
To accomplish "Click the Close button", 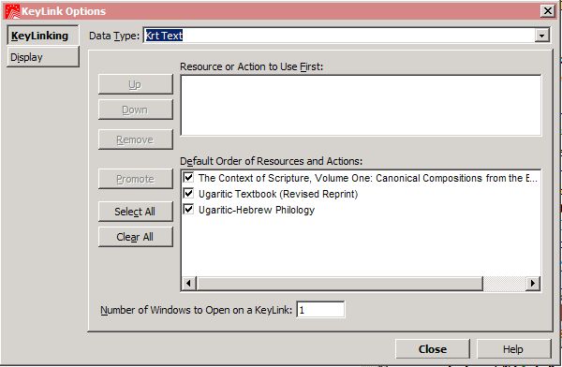I will coord(433,349).
